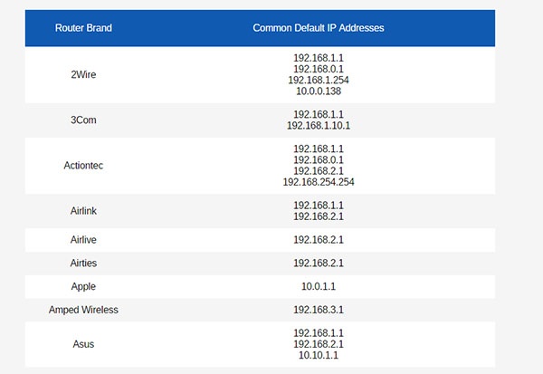
Task: Click the Apple brand cell
Action: coord(83,286)
